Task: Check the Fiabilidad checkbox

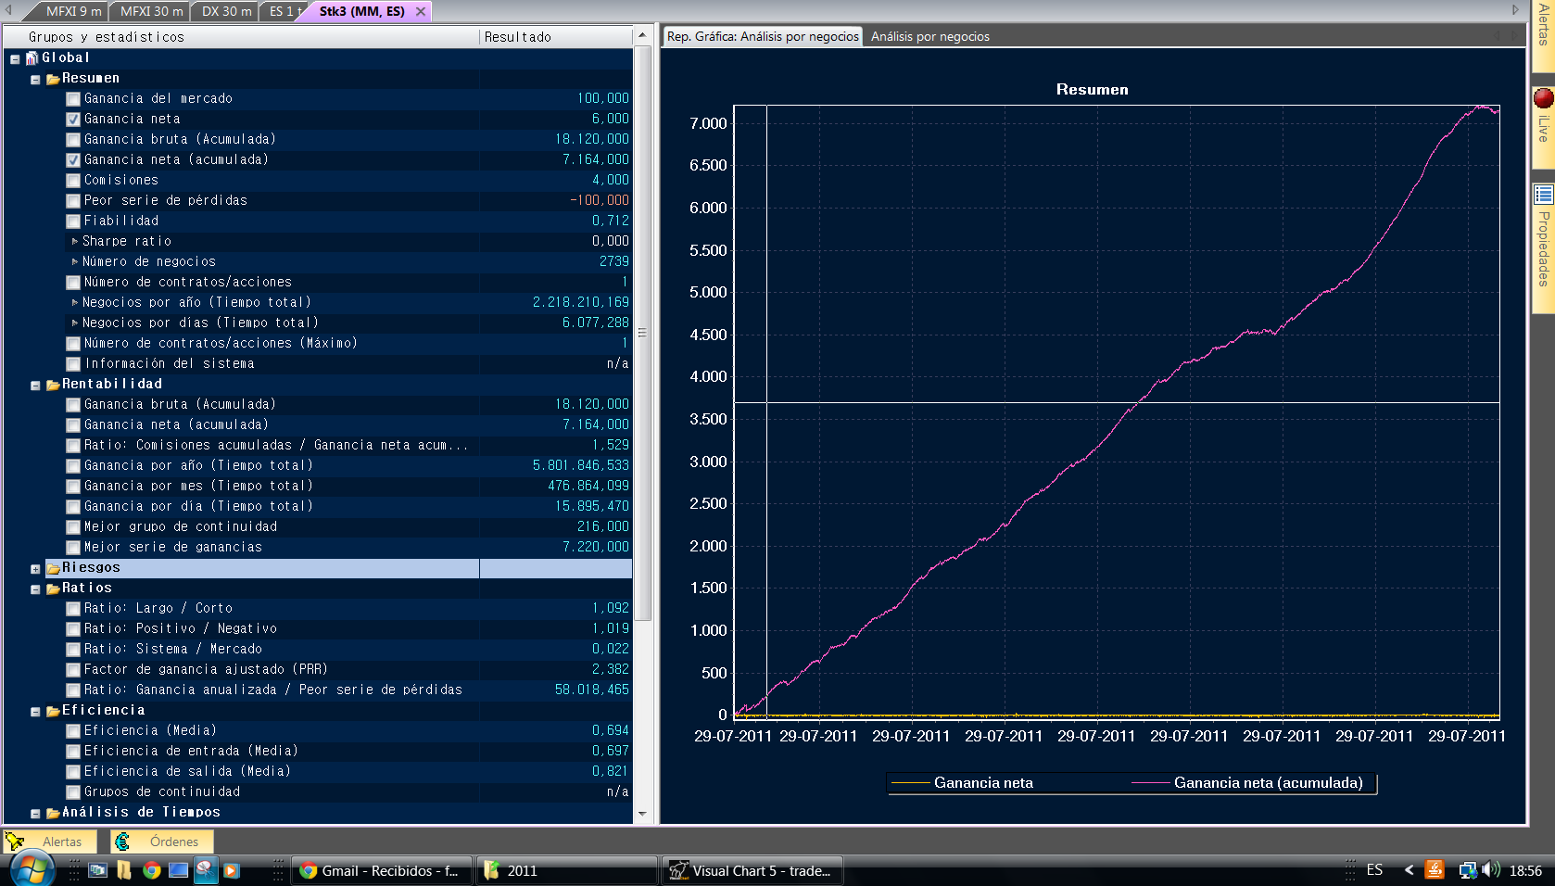Action: [73, 221]
